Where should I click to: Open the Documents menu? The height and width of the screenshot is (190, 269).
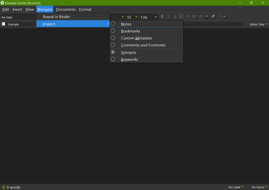66,9
